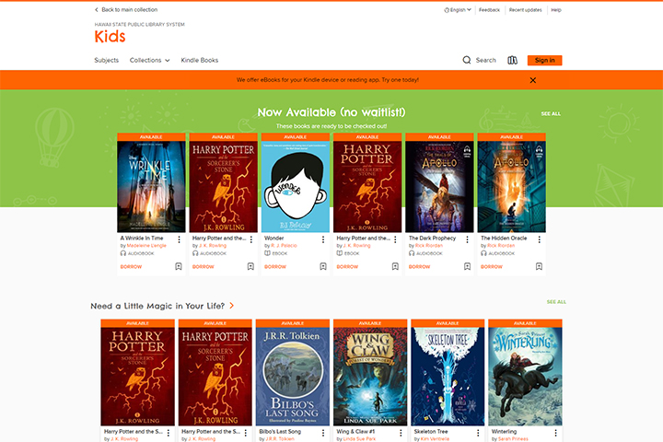Viewport: 663px width, 442px height.
Task: Open three-dot menu for Harry Potter ebook
Action: point(395,239)
